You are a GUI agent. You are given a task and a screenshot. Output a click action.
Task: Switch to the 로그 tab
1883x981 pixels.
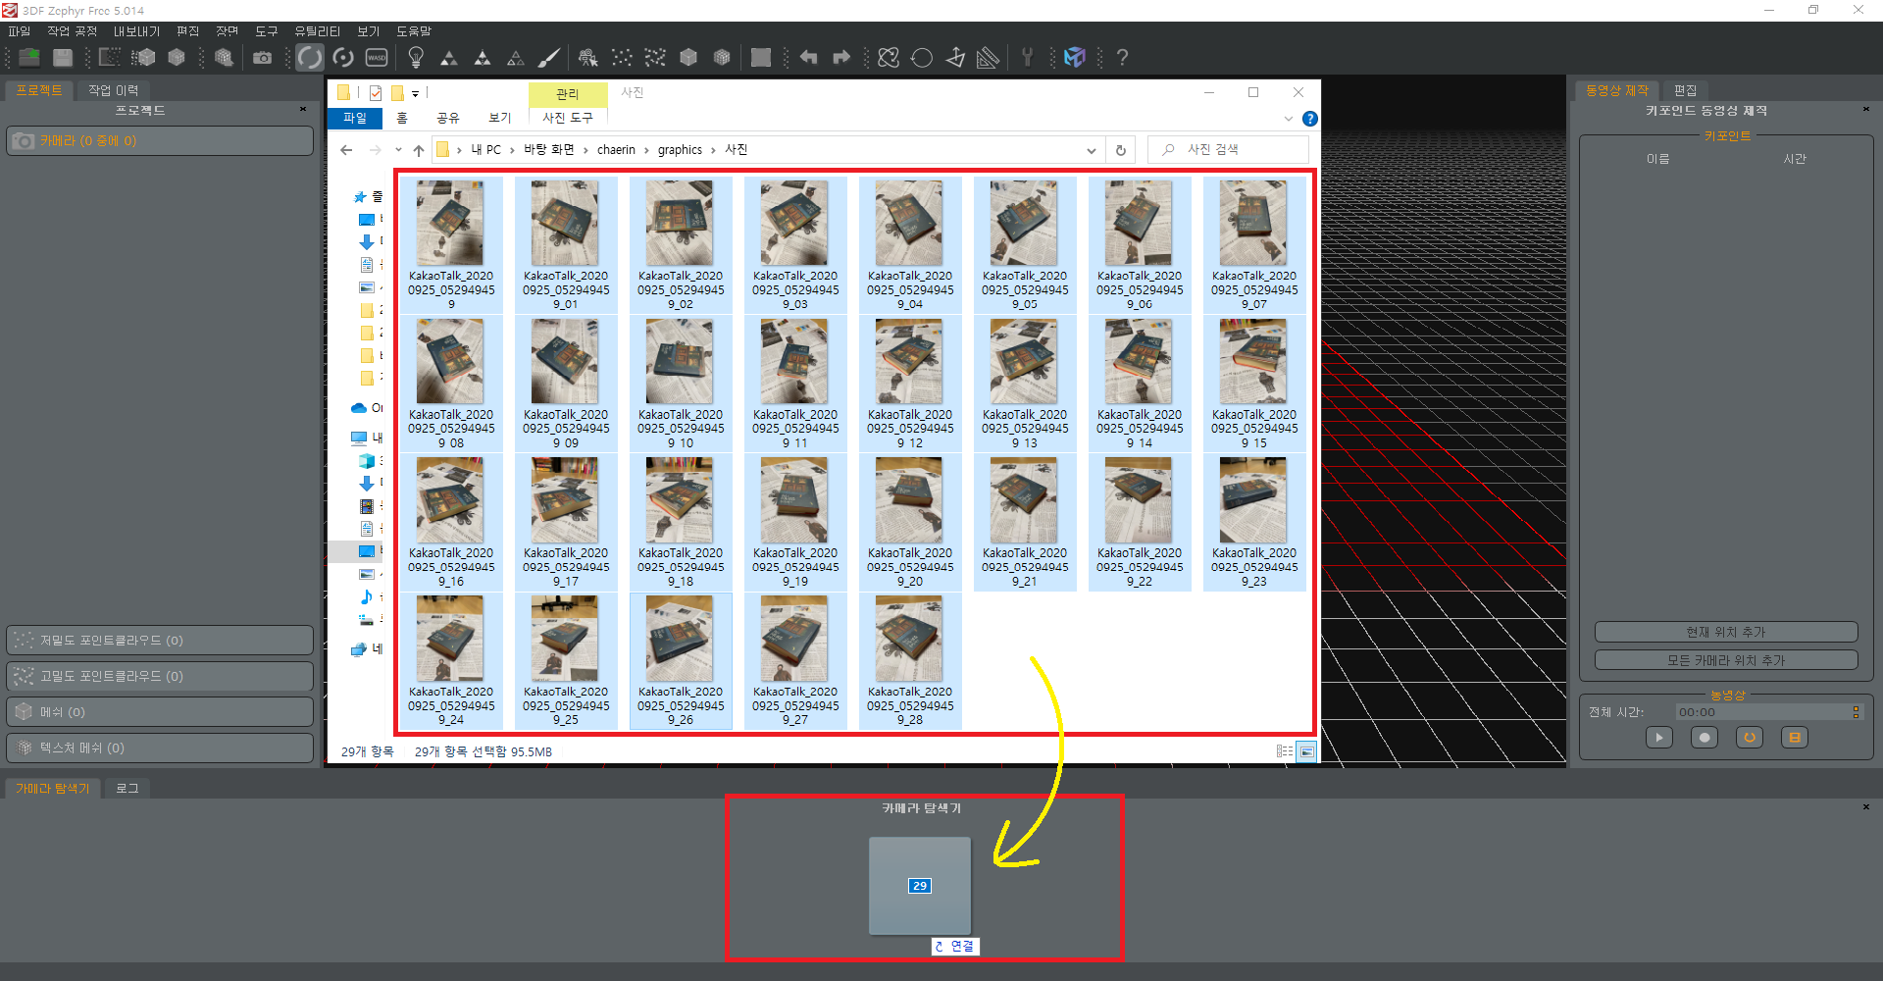[x=127, y=788]
